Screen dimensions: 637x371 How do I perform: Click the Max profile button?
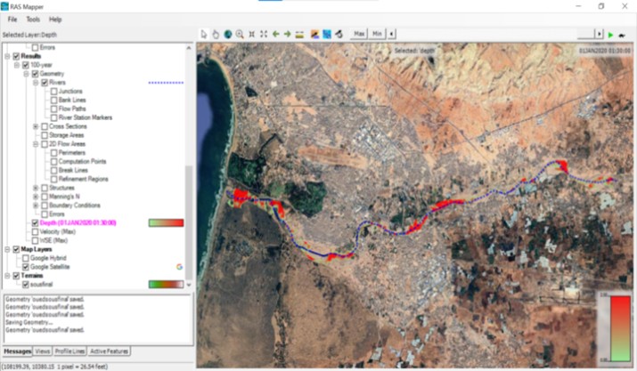pos(359,34)
